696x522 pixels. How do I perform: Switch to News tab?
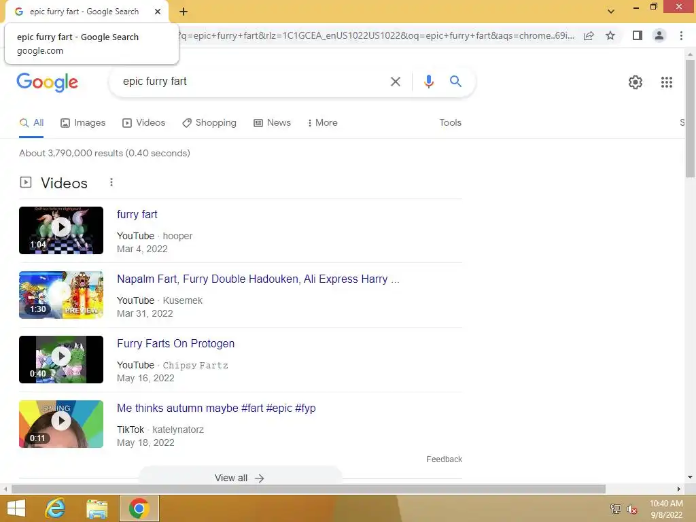click(x=272, y=123)
